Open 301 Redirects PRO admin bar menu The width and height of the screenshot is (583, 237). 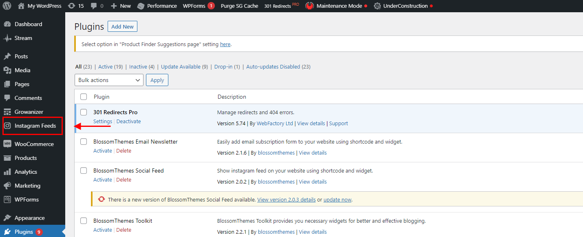282,6
